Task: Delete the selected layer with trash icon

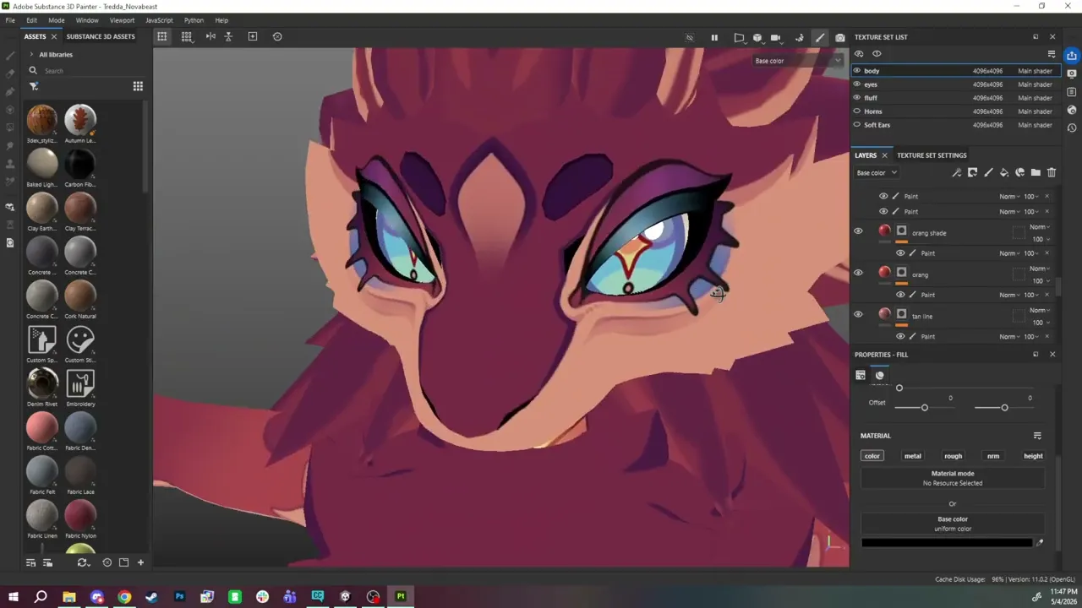Action: 1052,172
